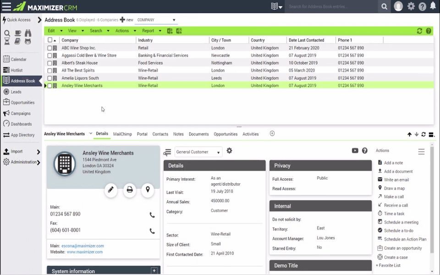Select the Albert's Steak House company name
The height and width of the screenshot is (275, 440).
click(80, 63)
